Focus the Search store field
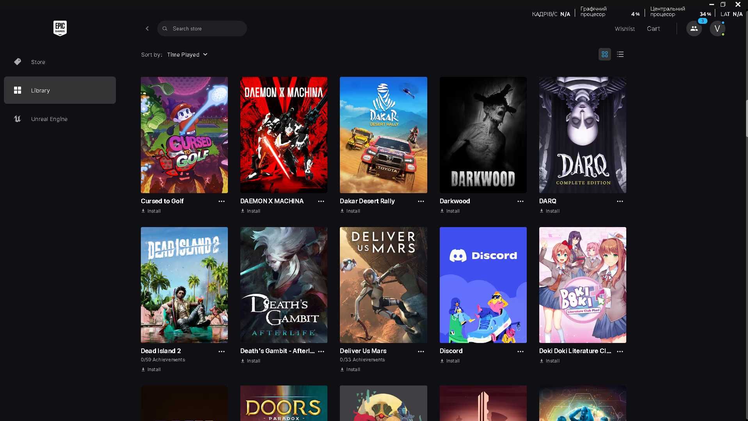This screenshot has width=748, height=421. pyautogui.click(x=202, y=28)
